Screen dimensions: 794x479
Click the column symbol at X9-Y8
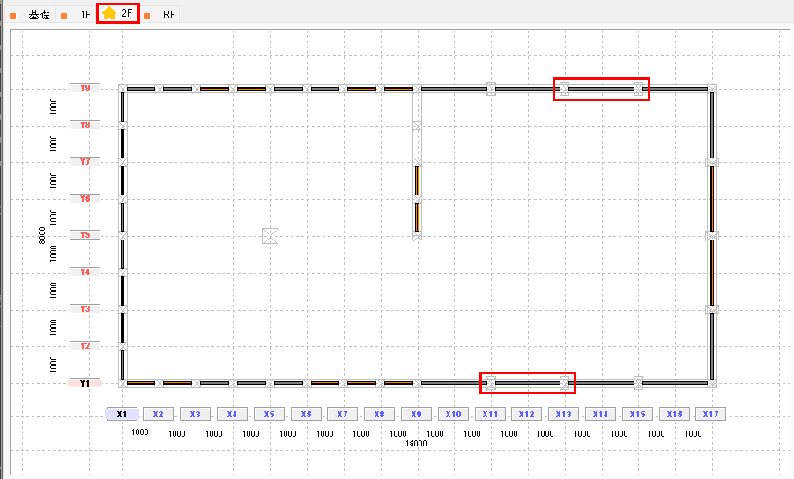[417, 125]
